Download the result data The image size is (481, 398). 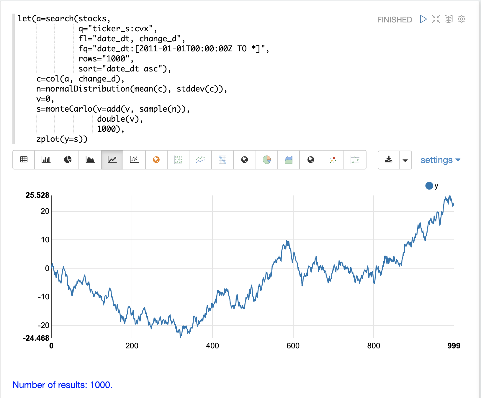pyautogui.click(x=389, y=160)
